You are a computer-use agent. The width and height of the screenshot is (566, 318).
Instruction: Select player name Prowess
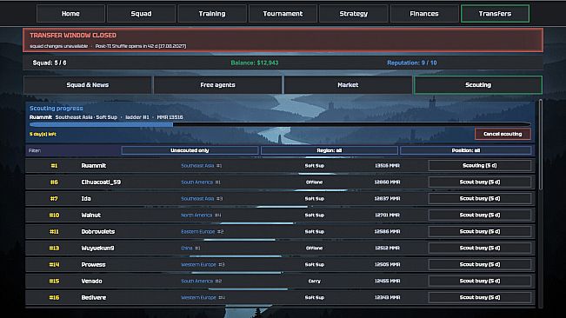click(x=93, y=265)
